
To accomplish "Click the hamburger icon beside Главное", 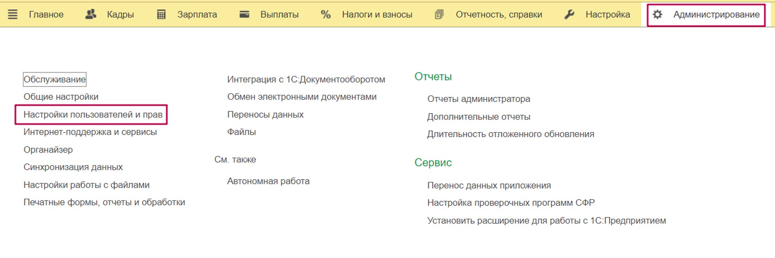I will click(13, 15).
